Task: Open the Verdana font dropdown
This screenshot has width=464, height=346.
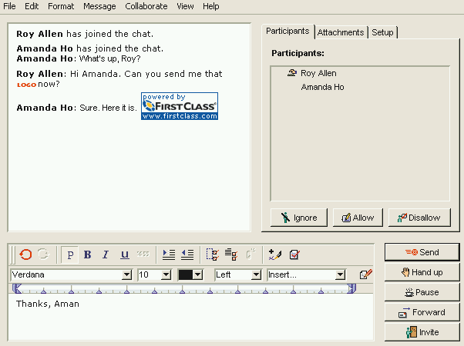Action: 126,274
